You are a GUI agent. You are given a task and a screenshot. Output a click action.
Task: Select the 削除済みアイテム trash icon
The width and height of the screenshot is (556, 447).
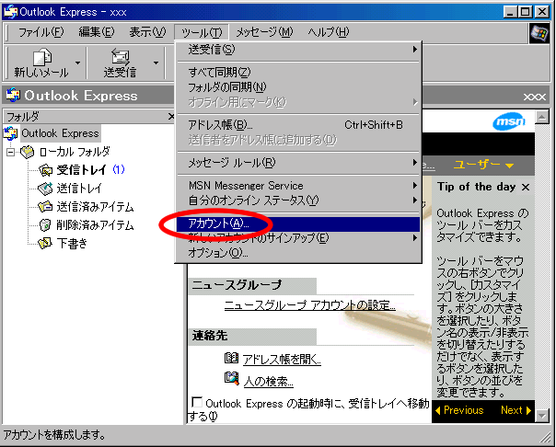pyautogui.click(x=45, y=225)
